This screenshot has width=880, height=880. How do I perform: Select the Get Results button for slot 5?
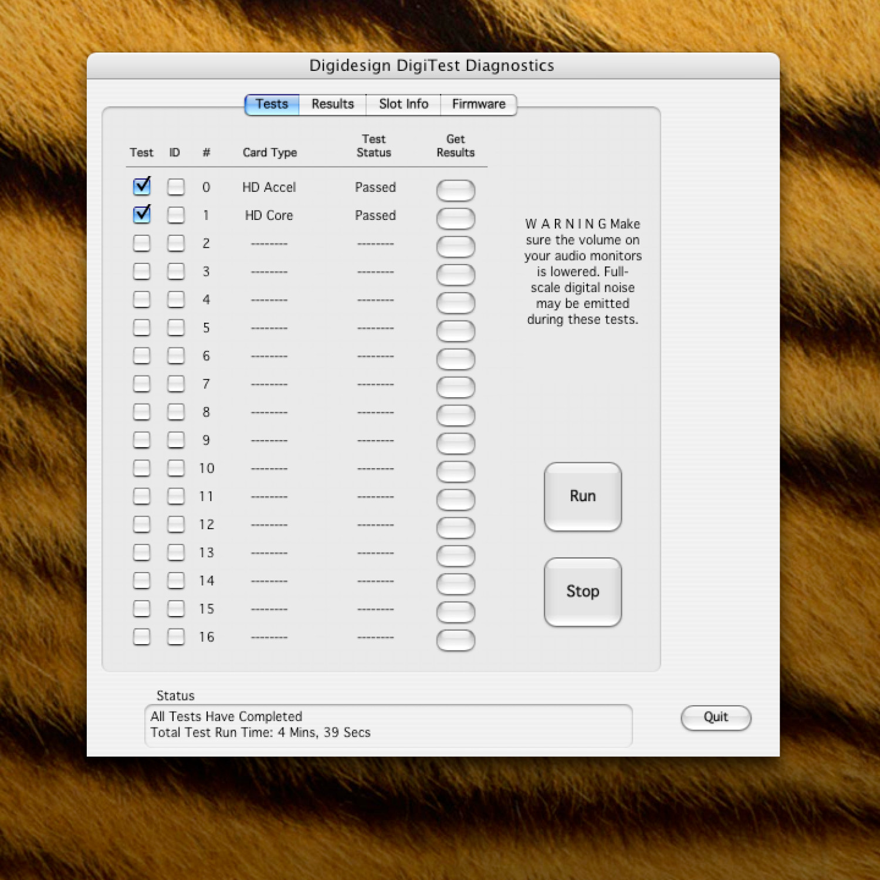tap(456, 331)
